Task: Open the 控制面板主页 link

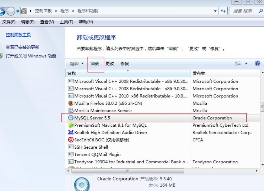Action: point(18,35)
